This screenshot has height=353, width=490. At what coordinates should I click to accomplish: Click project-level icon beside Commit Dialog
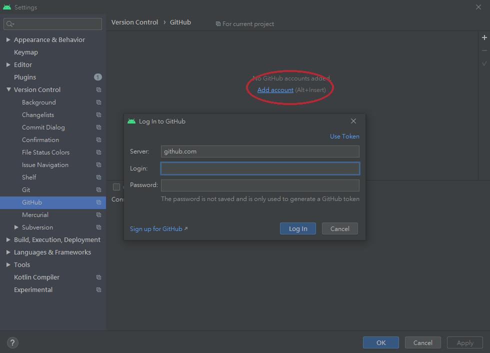coord(98,127)
